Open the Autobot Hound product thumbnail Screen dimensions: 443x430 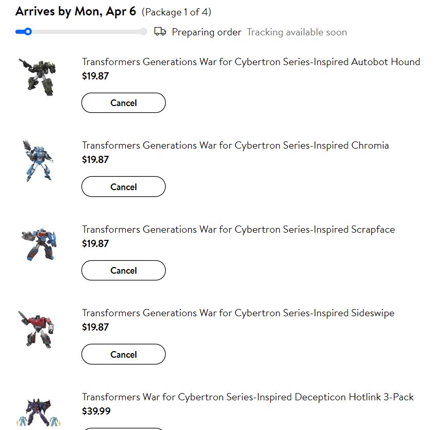pyautogui.click(x=37, y=75)
